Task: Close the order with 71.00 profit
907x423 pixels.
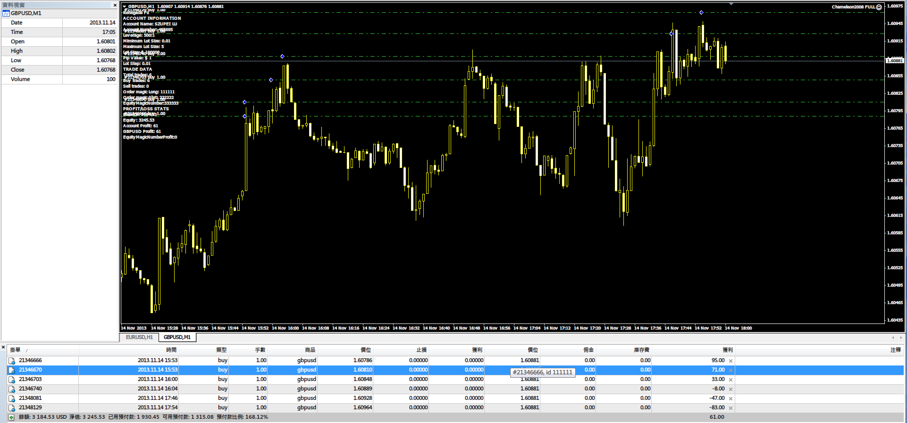Action: tap(731, 370)
